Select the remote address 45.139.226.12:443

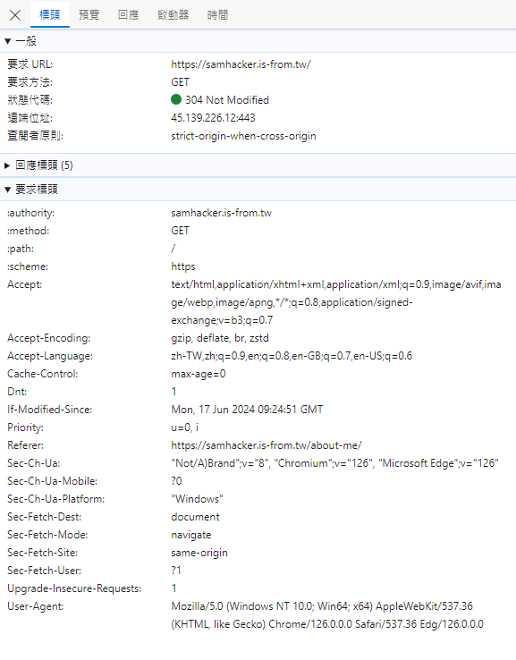213,118
